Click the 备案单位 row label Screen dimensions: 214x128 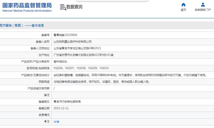44,102
